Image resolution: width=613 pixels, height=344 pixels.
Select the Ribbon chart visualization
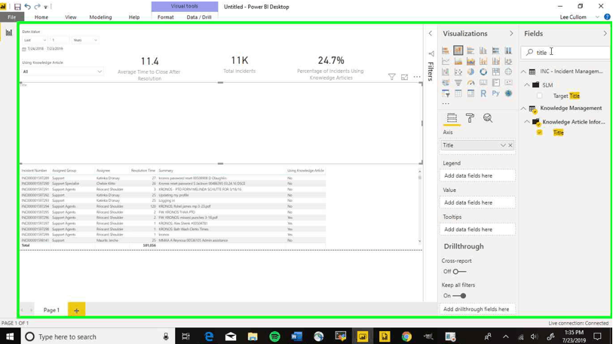point(508,61)
